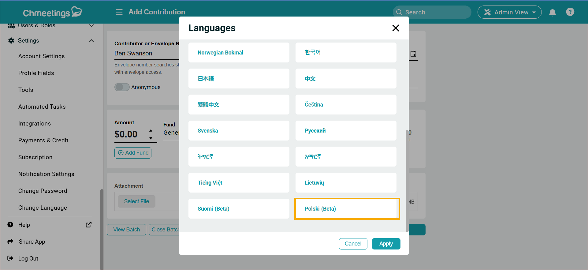Open the calendar date picker icon
The width and height of the screenshot is (588, 270).
click(x=413, y=54)
